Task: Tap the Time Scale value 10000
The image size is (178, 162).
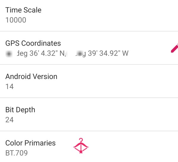Action: coord(16,20)
